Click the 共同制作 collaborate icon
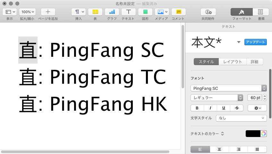The height and width of the screenshot is (154, 272). tap(208, 12)
